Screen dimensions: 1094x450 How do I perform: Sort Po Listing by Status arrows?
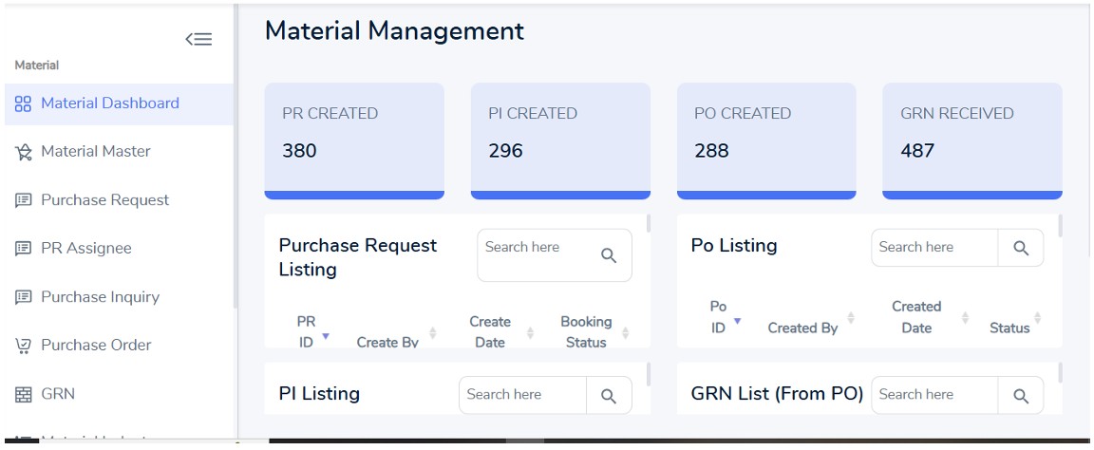point(1037,318)
